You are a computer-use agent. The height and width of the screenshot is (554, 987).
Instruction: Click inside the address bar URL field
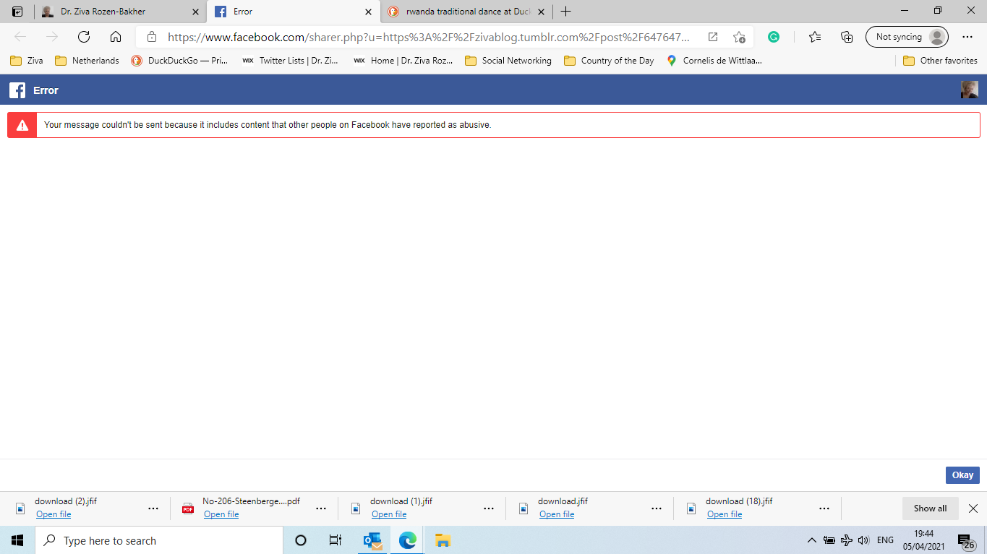427,36
